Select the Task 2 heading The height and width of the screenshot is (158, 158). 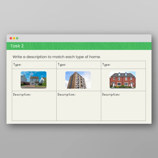pyautogui.click(x=17, y=46)
